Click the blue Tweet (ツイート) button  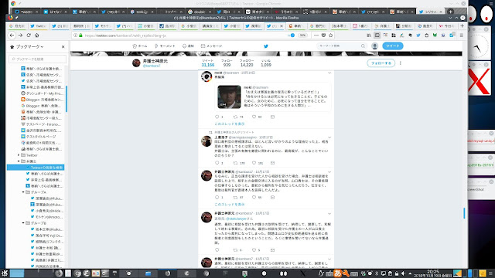[393, 46]
